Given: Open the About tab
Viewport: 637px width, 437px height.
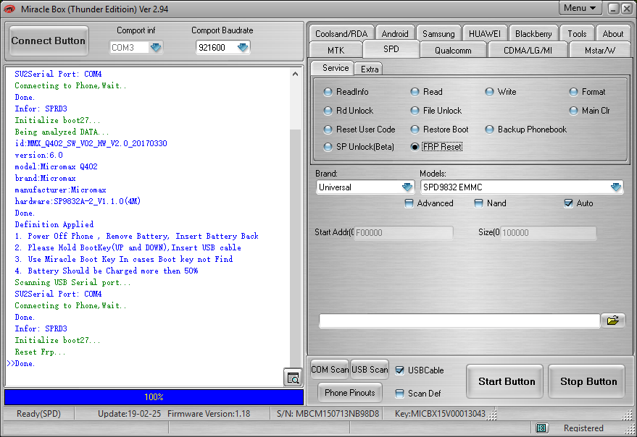Looking at the screenshot, I should [x=612, y=34].
